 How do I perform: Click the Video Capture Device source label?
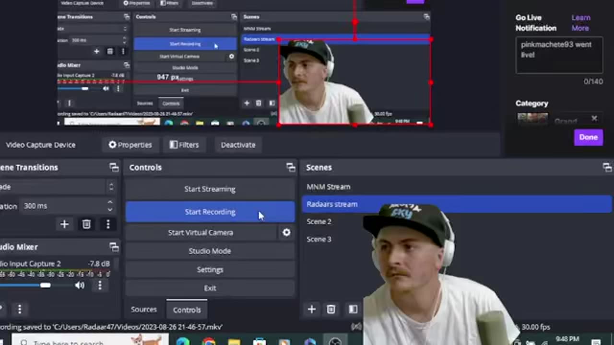[41, 145]
